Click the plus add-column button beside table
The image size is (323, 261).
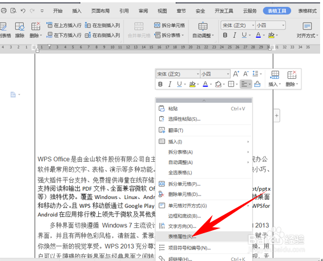(277, 115)
